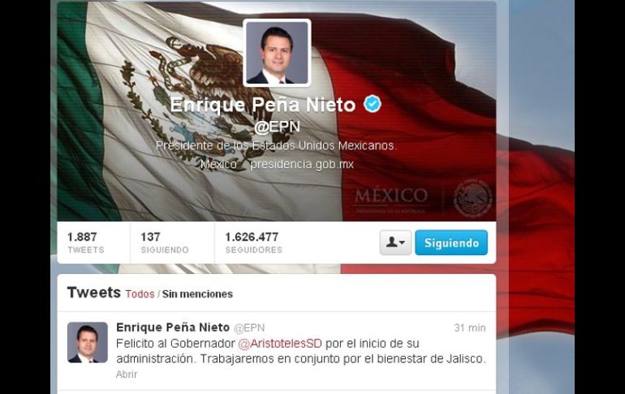Expand the tweet with Abrir
This screenshot has width=625, height=394.
click(x=127, y=374)
